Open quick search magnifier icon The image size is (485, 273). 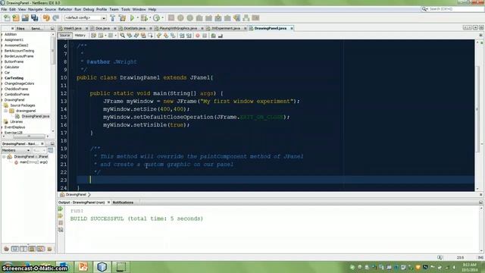click(424, 9)
